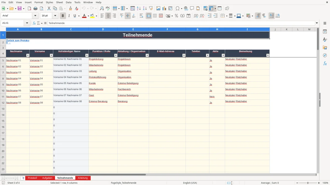Viewport: 330px width, 185px height.
Task: Open Find & Replace
Action: pyautogui.click(x=102, y=8)
